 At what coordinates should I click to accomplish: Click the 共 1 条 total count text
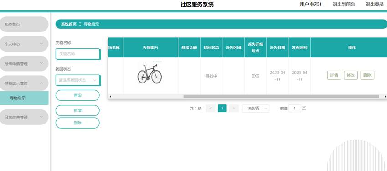(x=196, y=109)
